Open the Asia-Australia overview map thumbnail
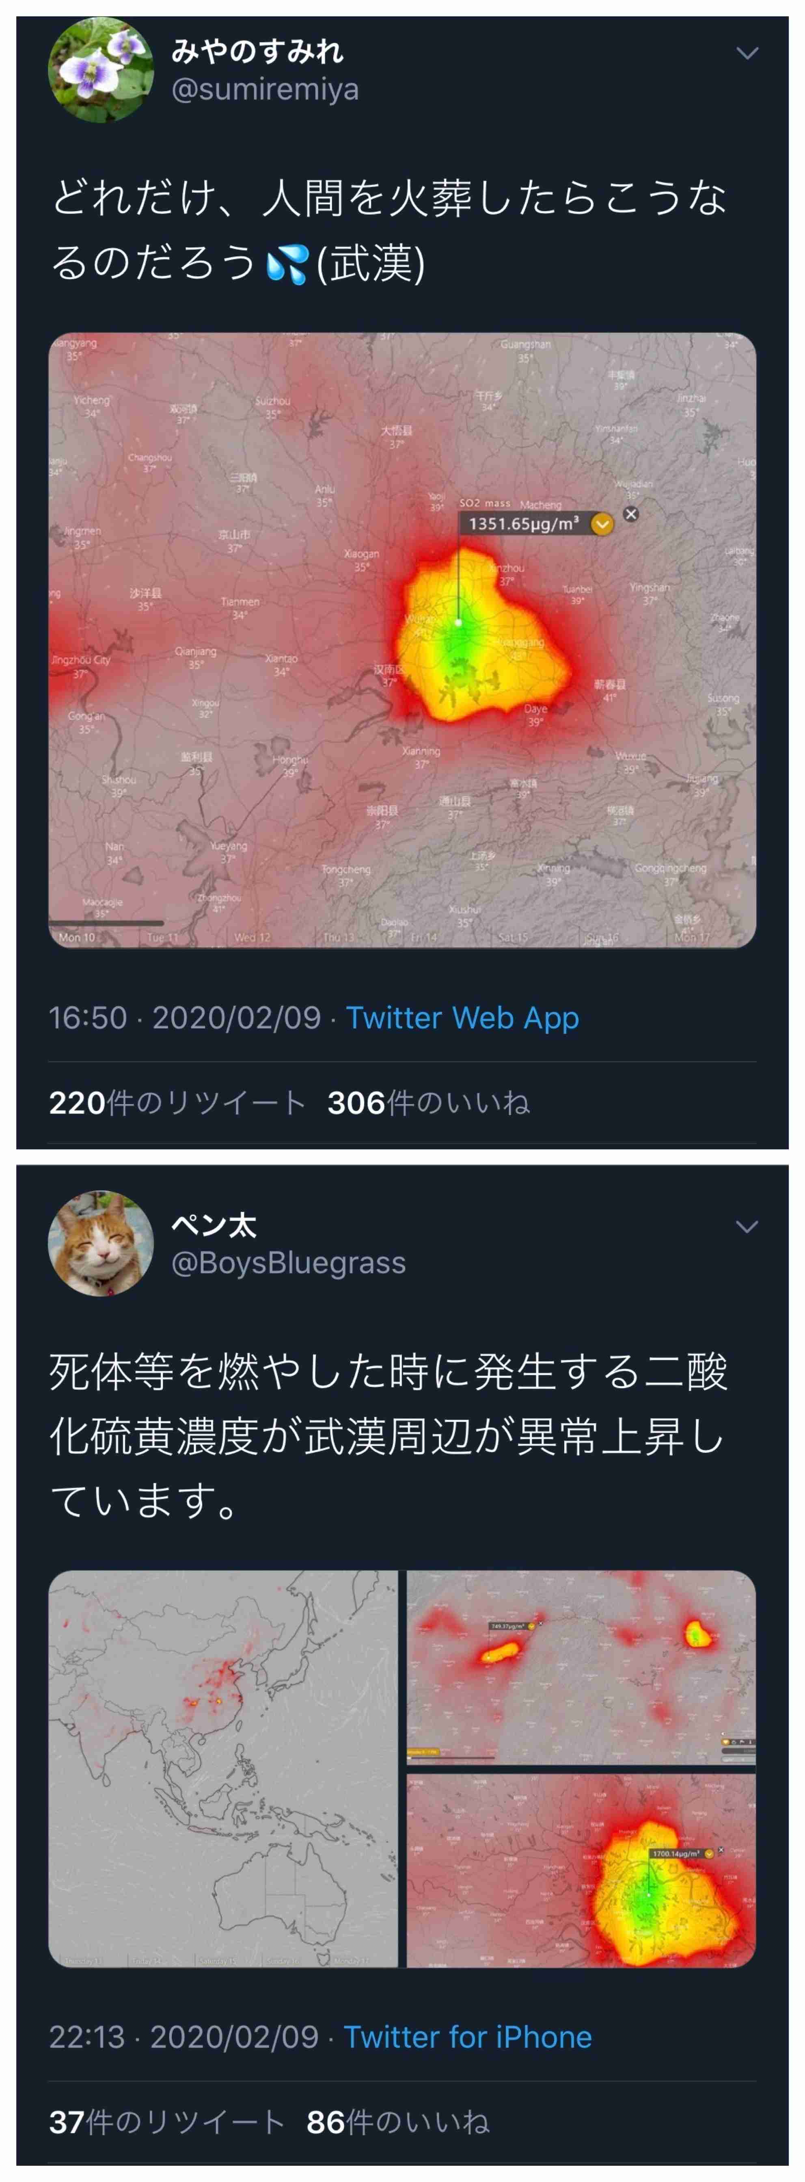 click(x=222, y=1769)
